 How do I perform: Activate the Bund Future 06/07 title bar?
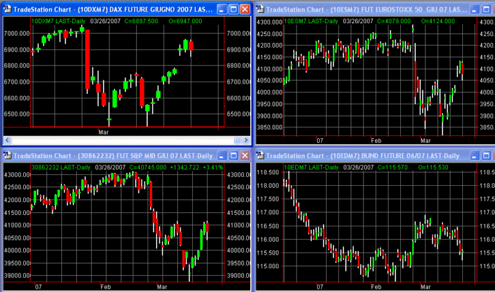coord(361,156)
